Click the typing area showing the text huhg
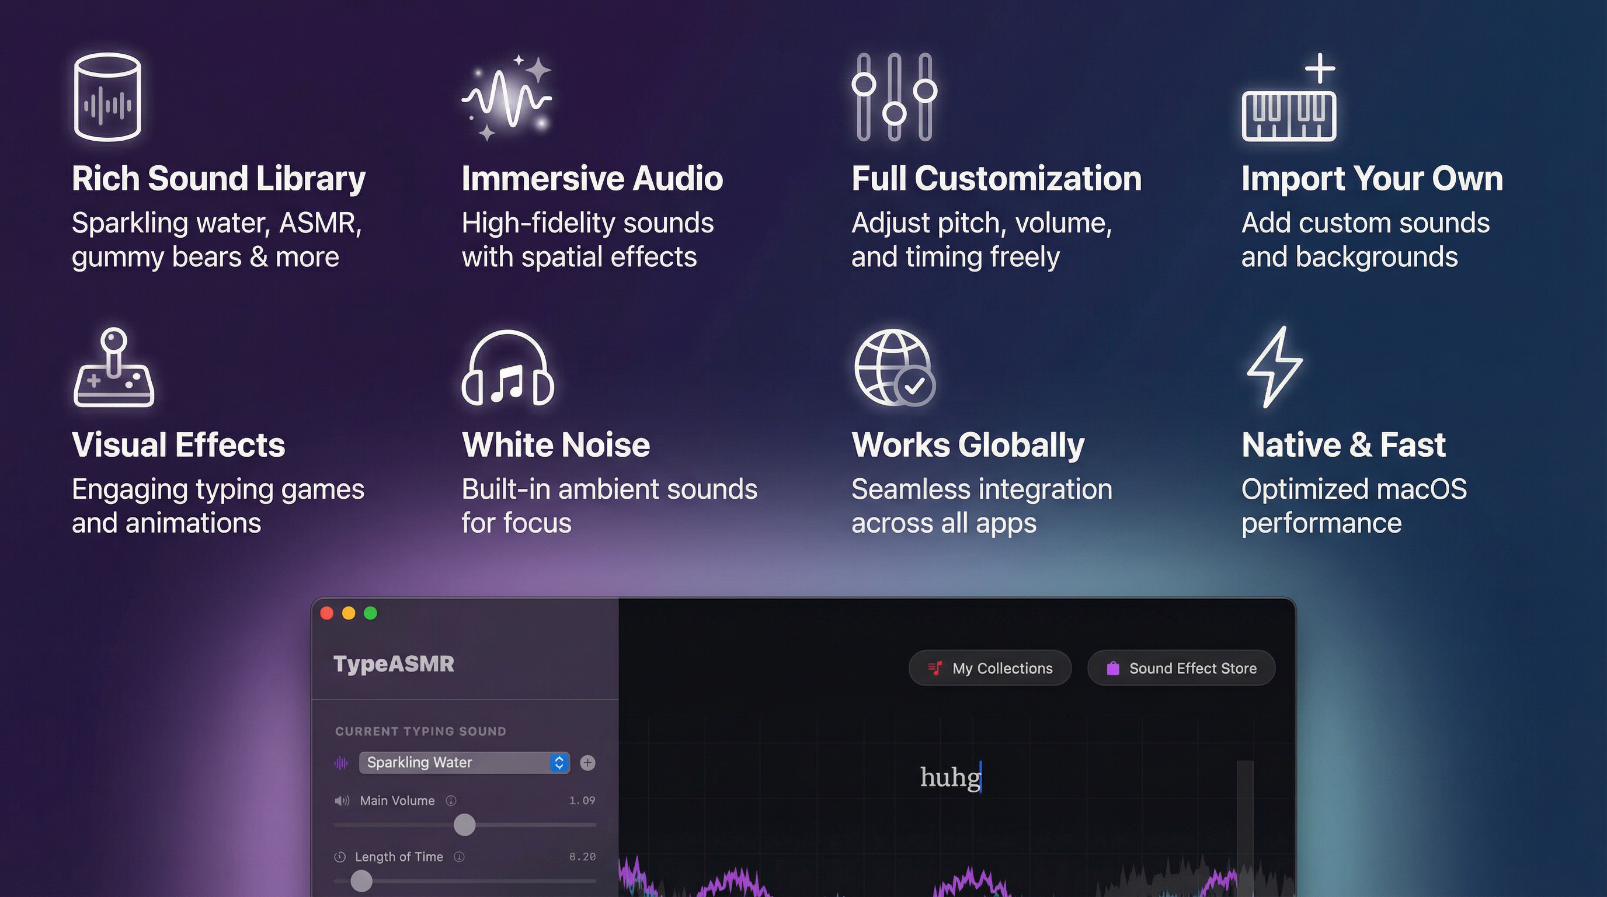 click(951, 779)
